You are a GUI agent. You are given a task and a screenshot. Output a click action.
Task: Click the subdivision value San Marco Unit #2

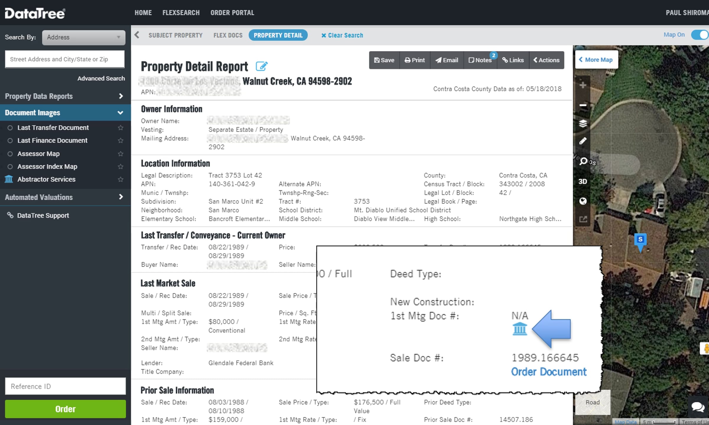236,201
